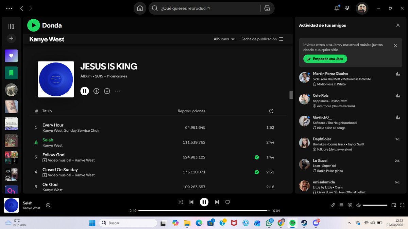Open the Liked Songs heart tile

(11, 56)
